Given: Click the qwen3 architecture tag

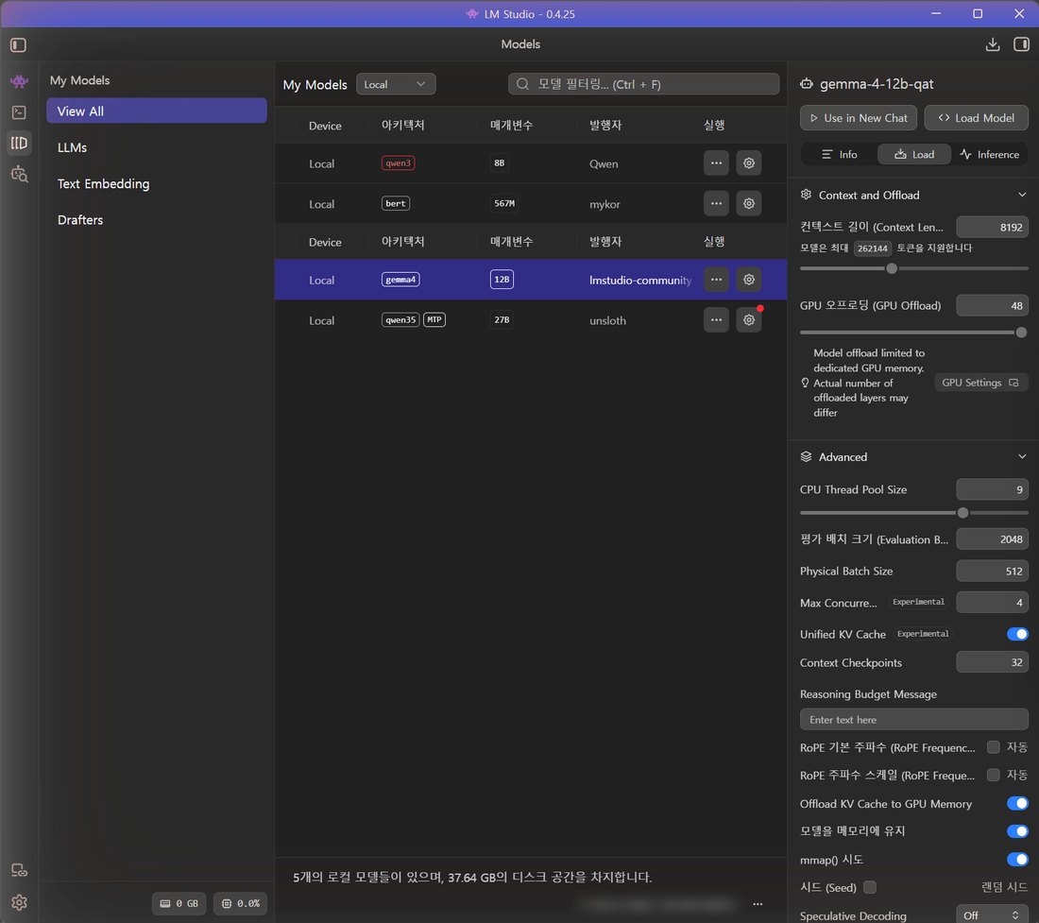Looking at the screenshot, I should (399, 163).
